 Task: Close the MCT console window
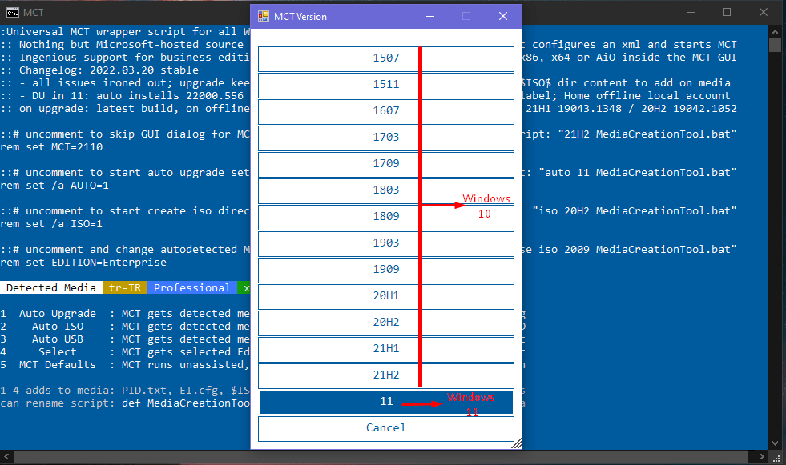pos(763,12)
